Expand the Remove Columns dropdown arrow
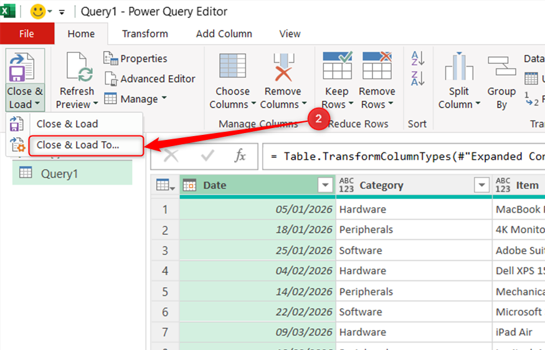 coord(305,103)
